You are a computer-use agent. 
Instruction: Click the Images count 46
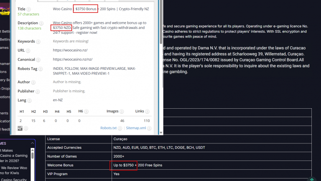[122, 121]
